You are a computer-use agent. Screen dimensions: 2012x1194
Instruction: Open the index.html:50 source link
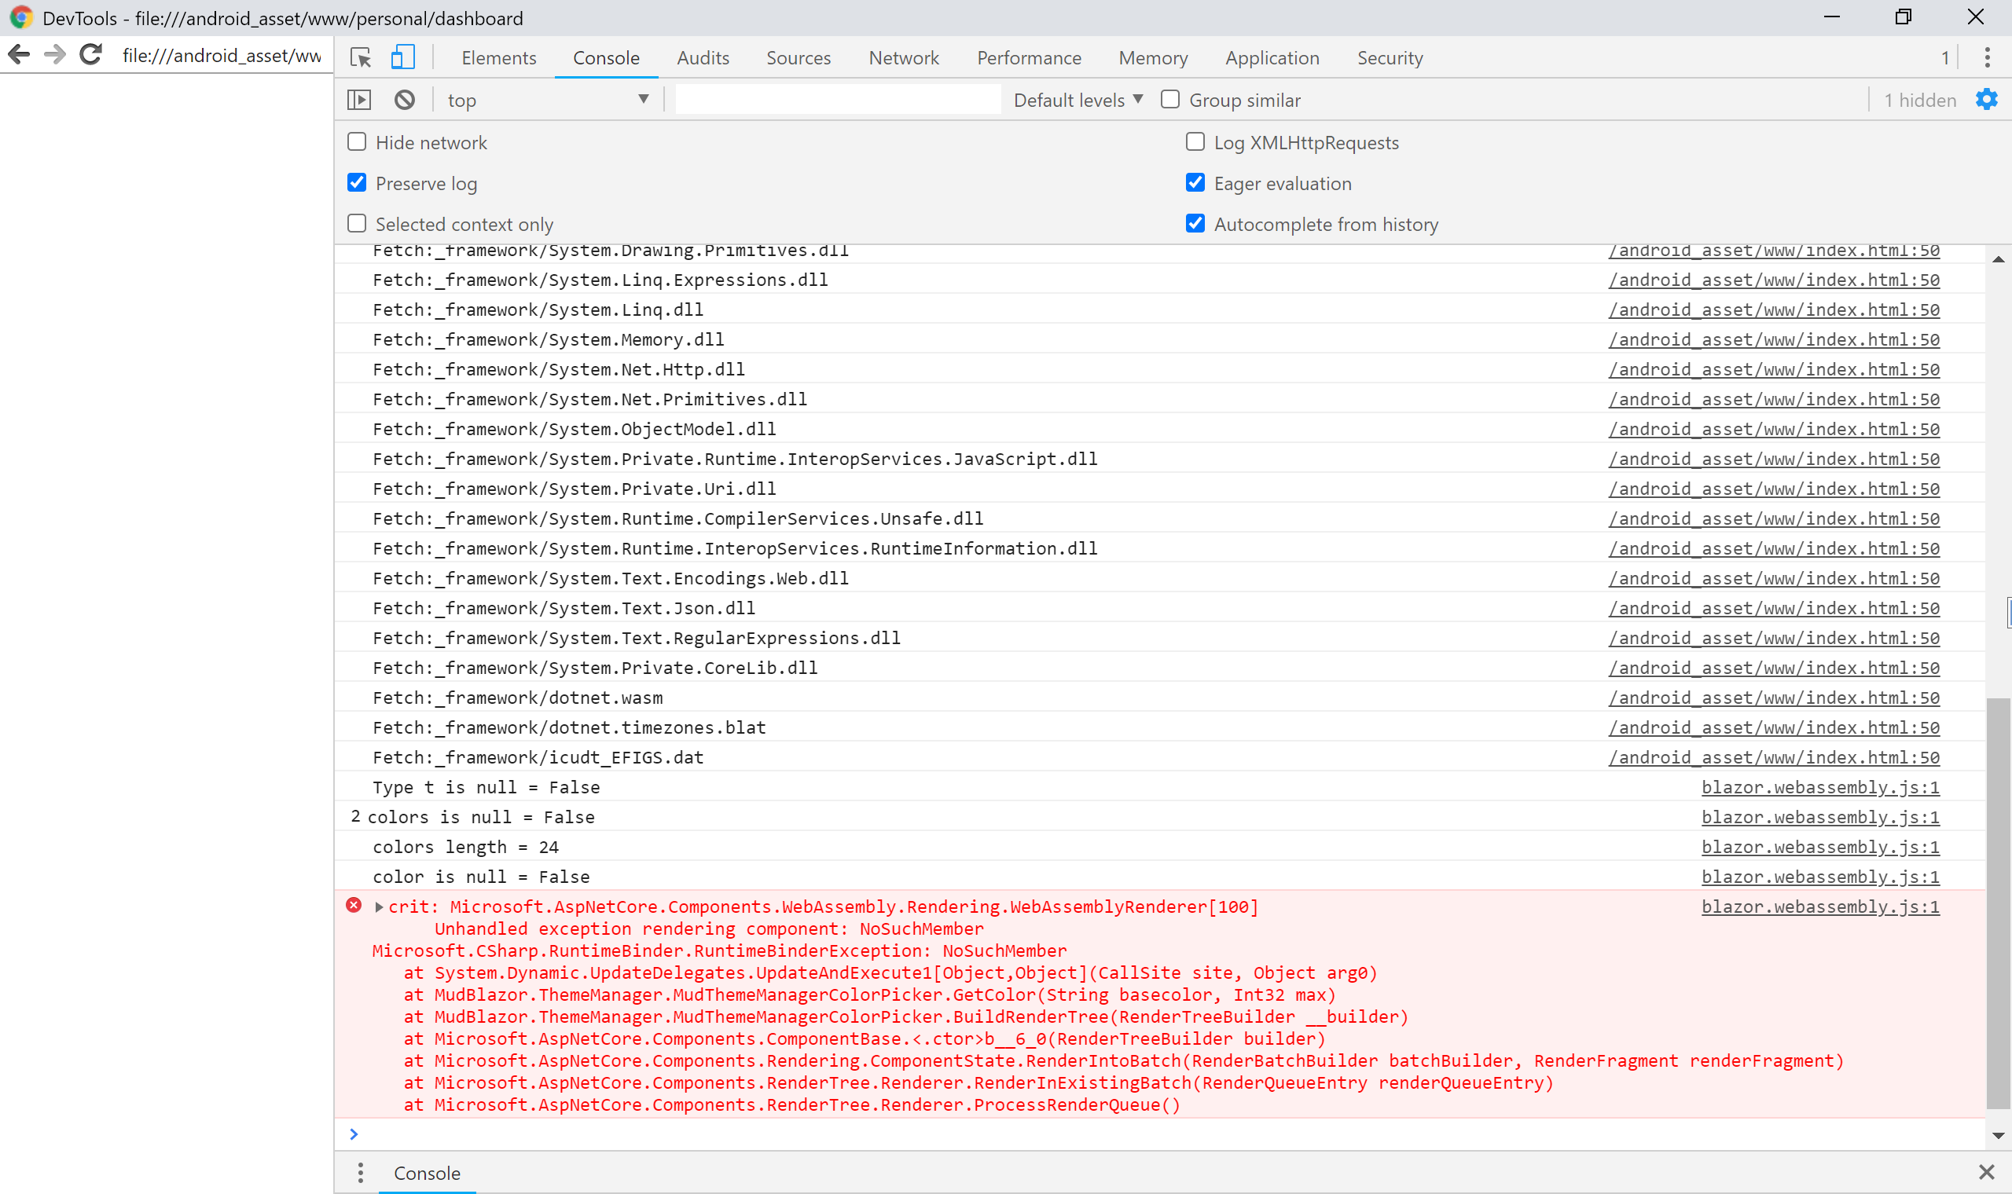point(1774,279)
